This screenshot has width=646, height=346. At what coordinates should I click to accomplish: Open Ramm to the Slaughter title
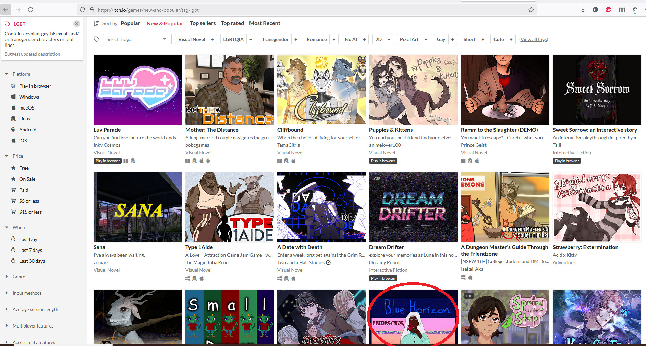click(499, 130)
